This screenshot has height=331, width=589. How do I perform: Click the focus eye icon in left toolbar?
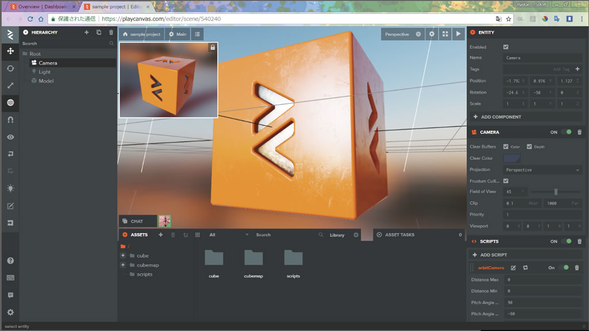click(x=10, y=137)
